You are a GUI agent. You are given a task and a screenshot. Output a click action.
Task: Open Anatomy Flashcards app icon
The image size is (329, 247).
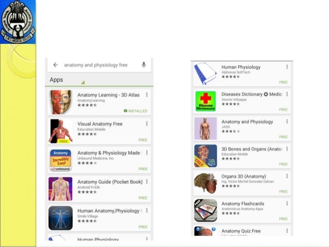[206, 210]
